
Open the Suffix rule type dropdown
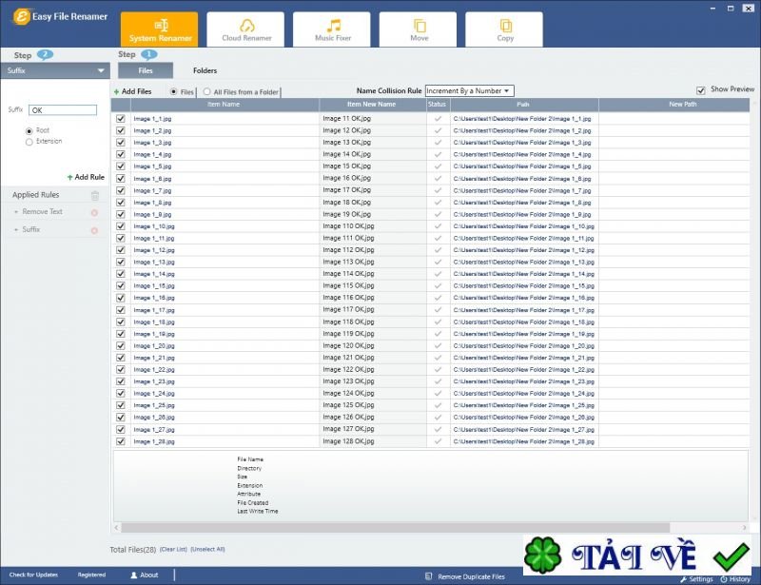[55, 70]
